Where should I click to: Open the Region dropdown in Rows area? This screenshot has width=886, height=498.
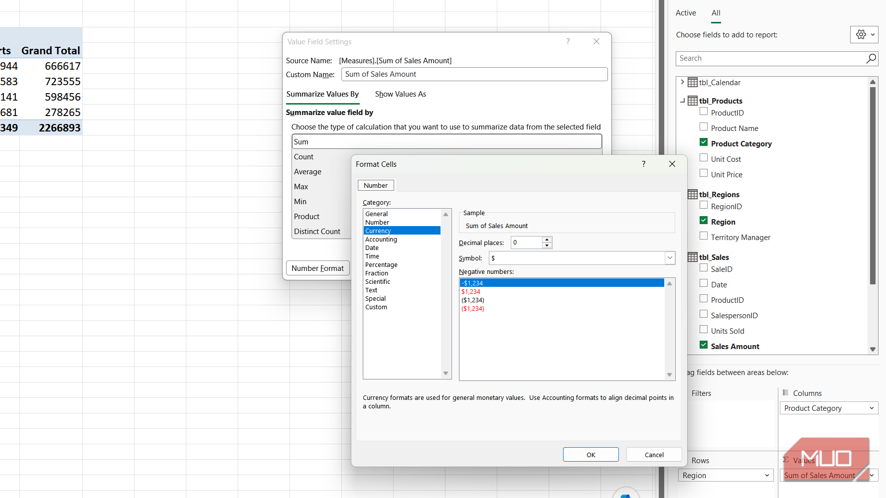767,475
